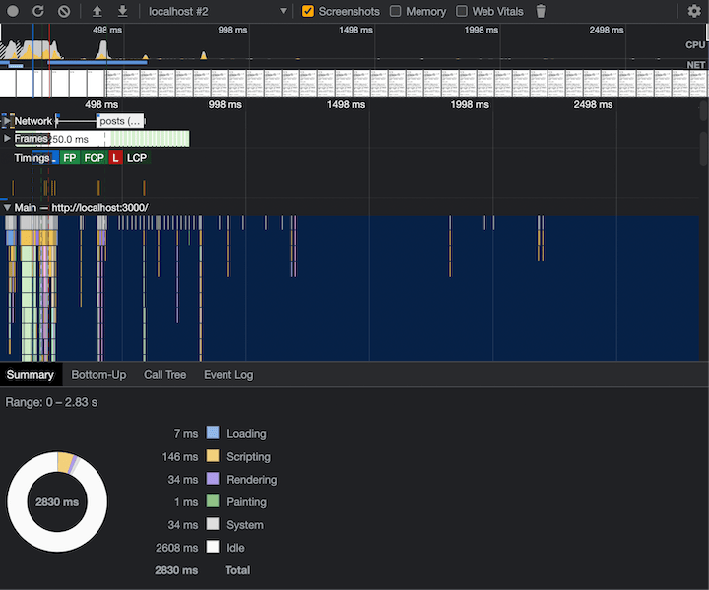The image size is (709, 590).
Task: Enable the Web Vitals checkbox
Action: (x=462, y=11)
